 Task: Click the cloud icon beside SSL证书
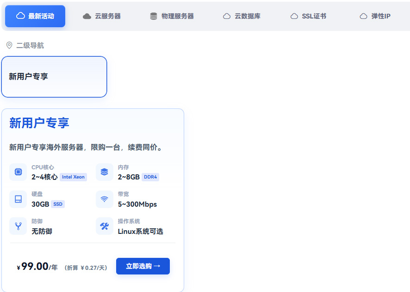coord(294,17)
